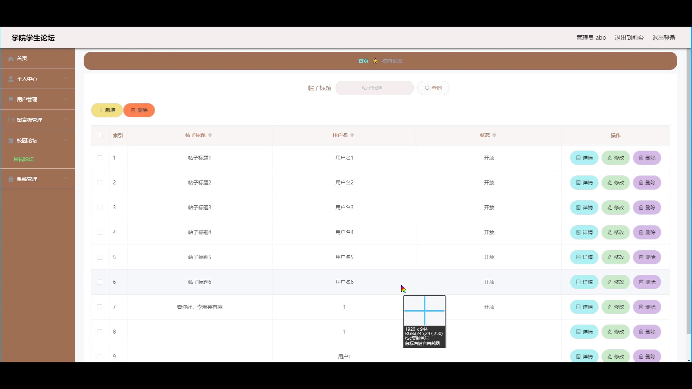692x389 pixels.
Task: Click the 新增 add button
Action: (107, 110)
